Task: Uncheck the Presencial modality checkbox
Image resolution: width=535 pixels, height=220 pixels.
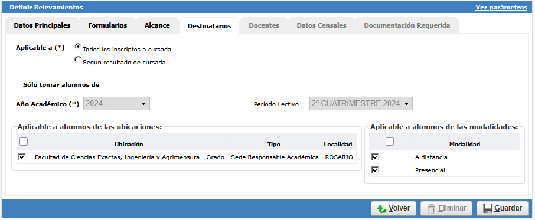Action: [x=375, y=170]
